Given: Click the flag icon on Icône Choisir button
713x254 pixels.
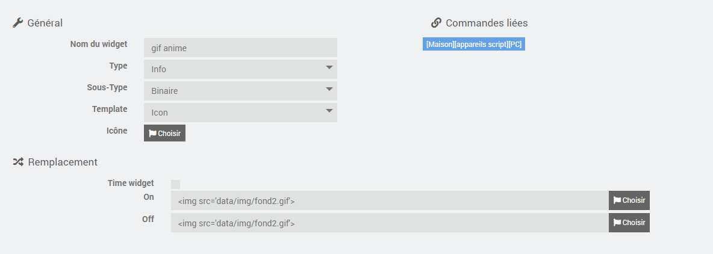Looking at the screenshot, I should [153, 134].
